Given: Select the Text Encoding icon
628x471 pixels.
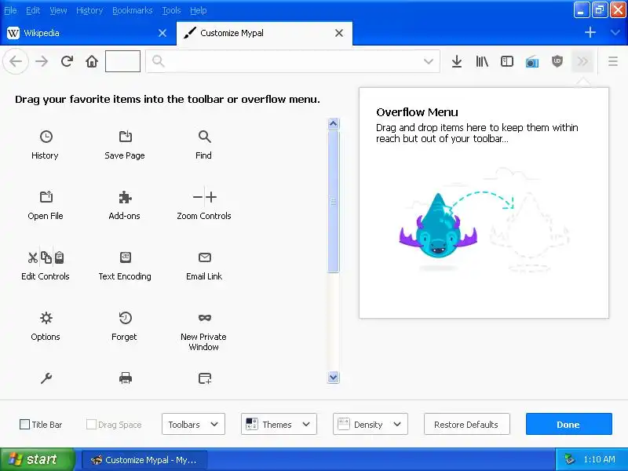Looking at the screenshot, I should coord(126,257).
